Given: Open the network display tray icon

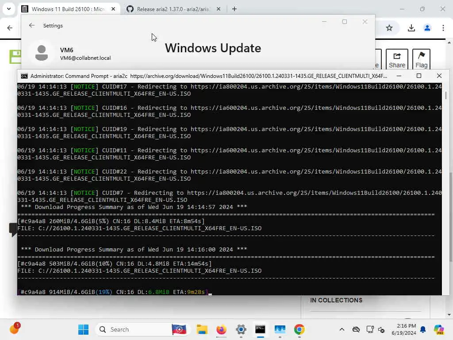Looking at the screenshot, I should (370, 329).
